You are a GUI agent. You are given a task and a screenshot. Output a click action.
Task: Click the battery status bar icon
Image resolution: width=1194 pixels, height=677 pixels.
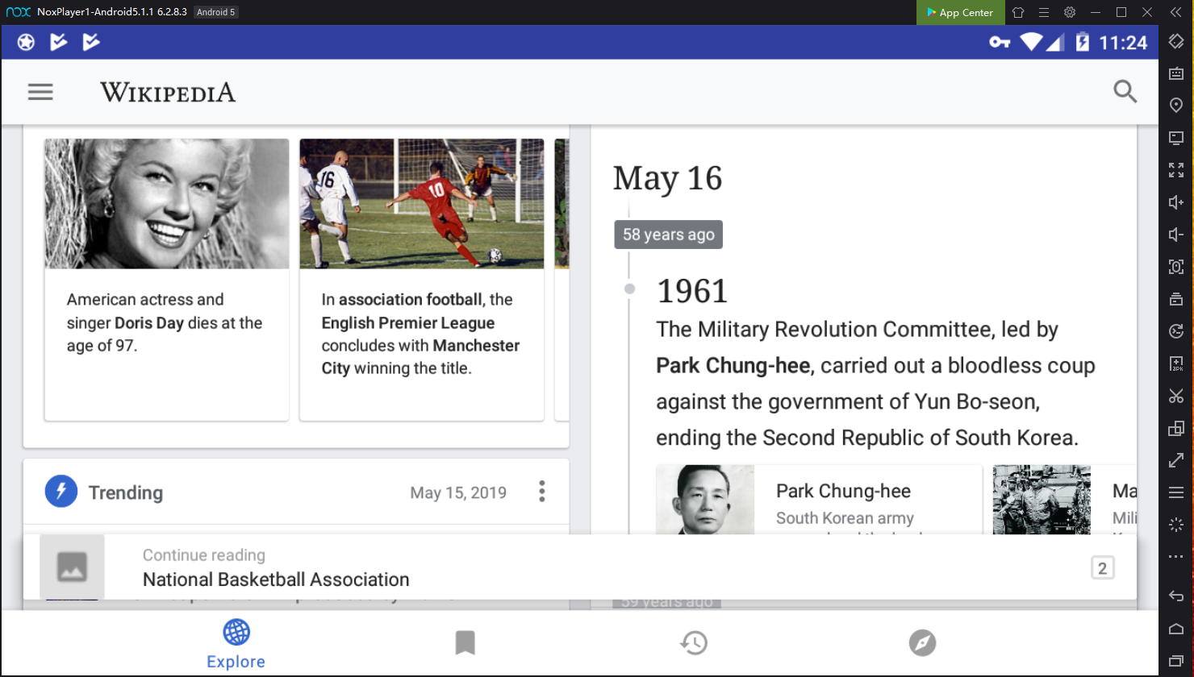1083,42
